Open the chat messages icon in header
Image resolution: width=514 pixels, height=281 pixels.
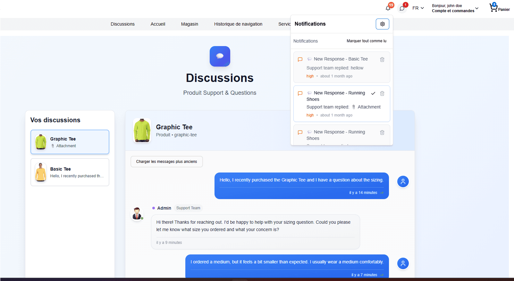[402, 8]
